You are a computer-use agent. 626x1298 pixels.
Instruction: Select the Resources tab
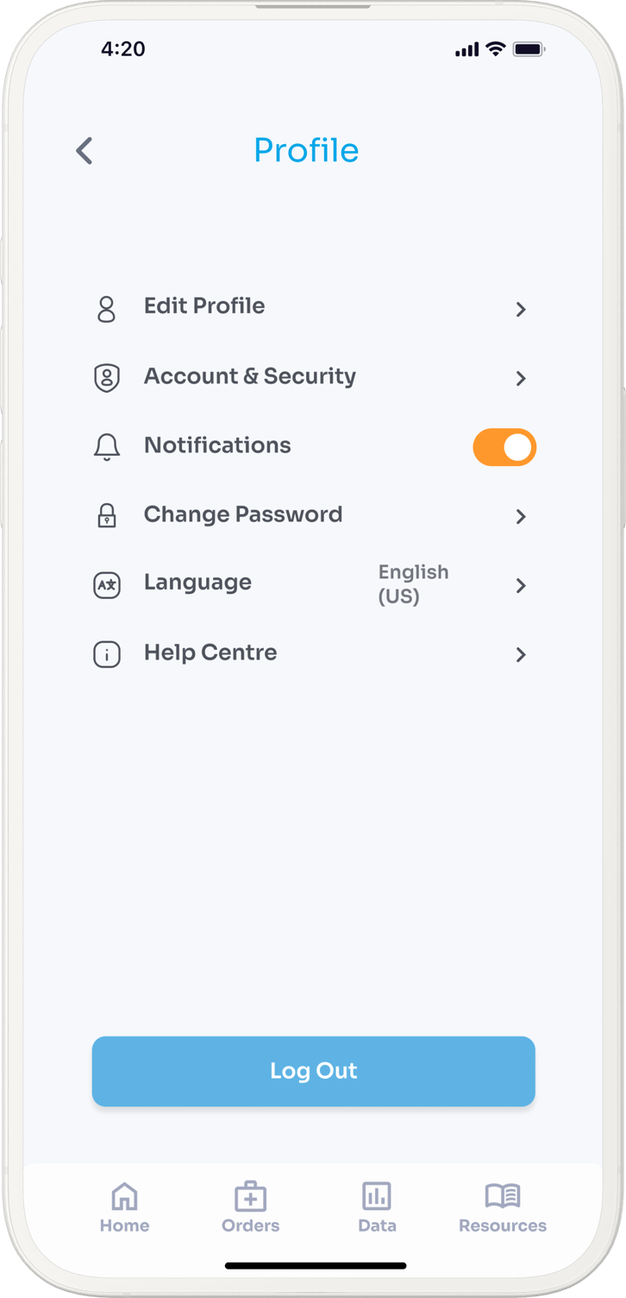coord(503,1207)
